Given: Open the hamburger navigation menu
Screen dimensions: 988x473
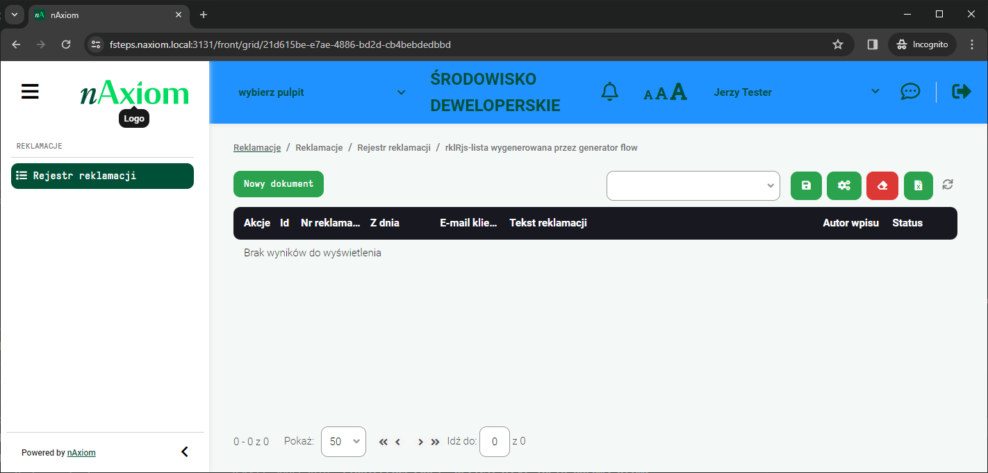Looking at the screenshot, I should coord(30,91).
